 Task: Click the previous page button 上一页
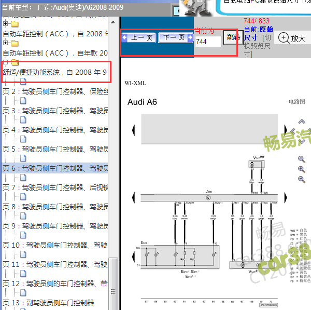tap(139, 37)
